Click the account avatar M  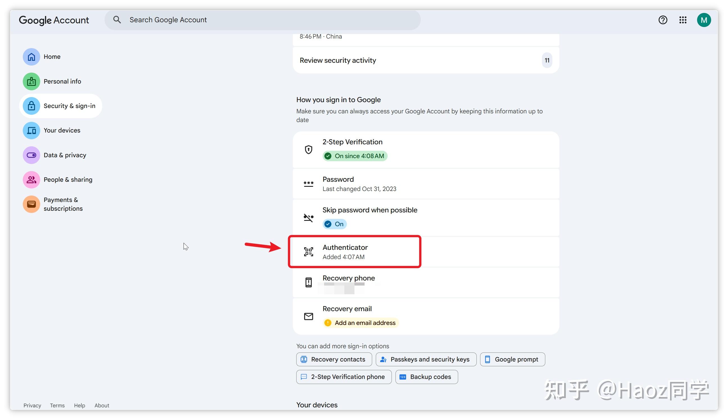tap(704, 20)
